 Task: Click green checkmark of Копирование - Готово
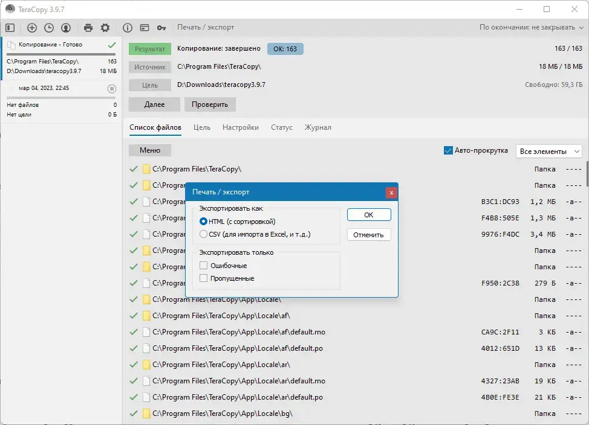click(x=112, y=45)
